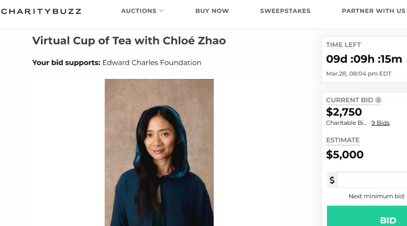This screenshot has width=407, height=226.
Task: View the 9 Bids history link
Action: pyautogui.click(x=380, y=123)
